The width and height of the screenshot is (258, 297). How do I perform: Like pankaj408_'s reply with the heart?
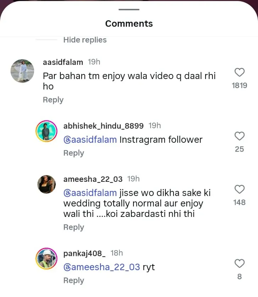pyautogui.click(x=240, y=263)
